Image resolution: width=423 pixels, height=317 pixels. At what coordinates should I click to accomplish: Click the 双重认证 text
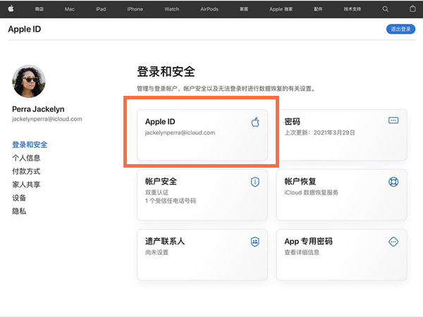[157, 192]
